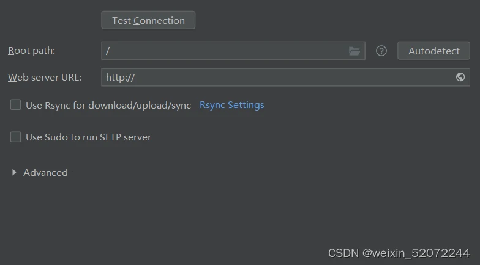Viewport: 480px width, 265px height.
Task: Enable the Use Rsync checkbox
Action: click(16, 105)
